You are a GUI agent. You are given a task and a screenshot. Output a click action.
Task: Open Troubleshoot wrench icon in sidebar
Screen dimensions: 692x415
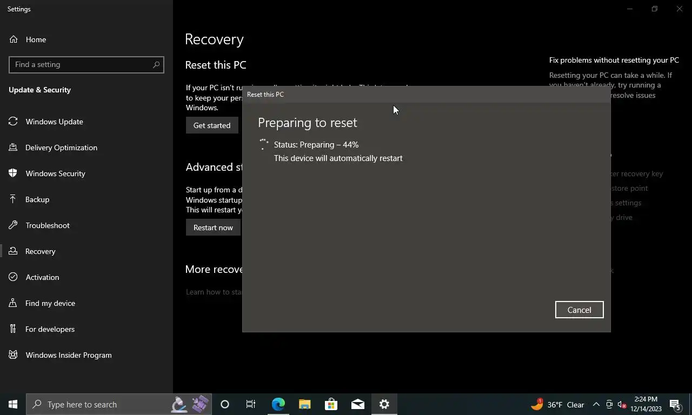click(14, 225)
